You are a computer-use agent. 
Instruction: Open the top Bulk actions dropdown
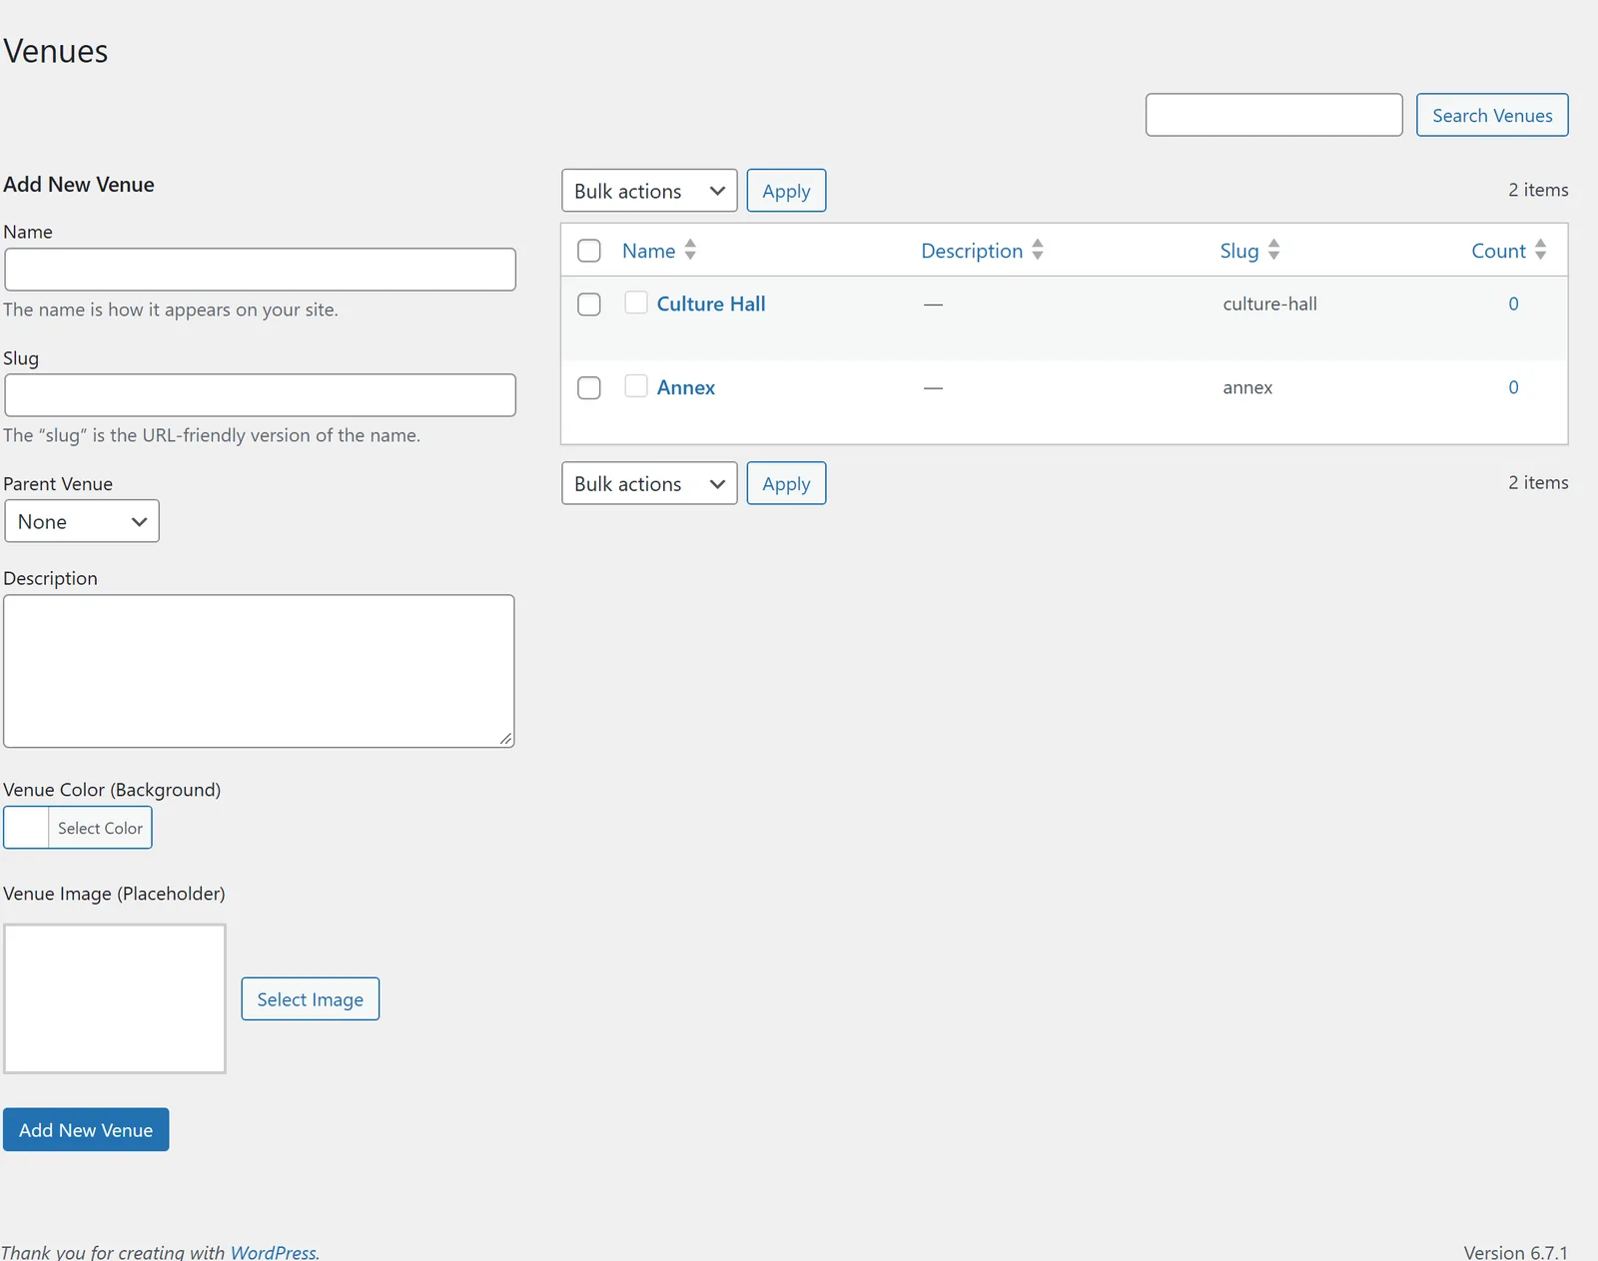point(649,191)
